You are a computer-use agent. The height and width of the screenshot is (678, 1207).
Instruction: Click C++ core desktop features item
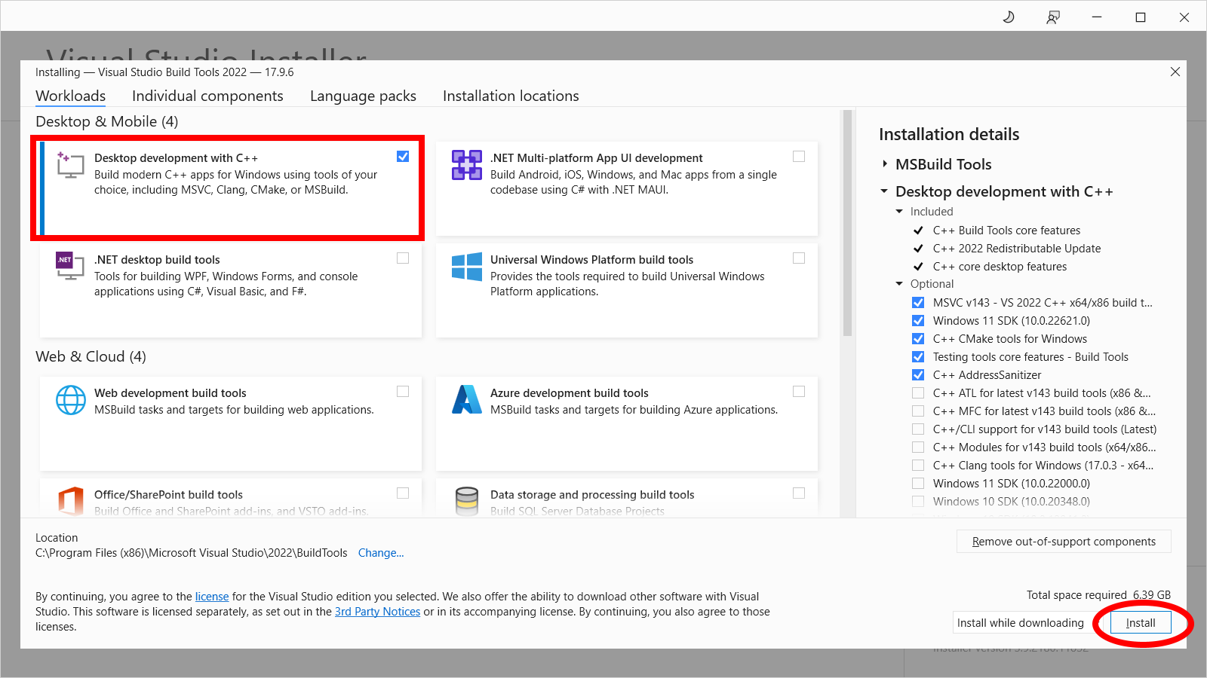(1000, 267)
